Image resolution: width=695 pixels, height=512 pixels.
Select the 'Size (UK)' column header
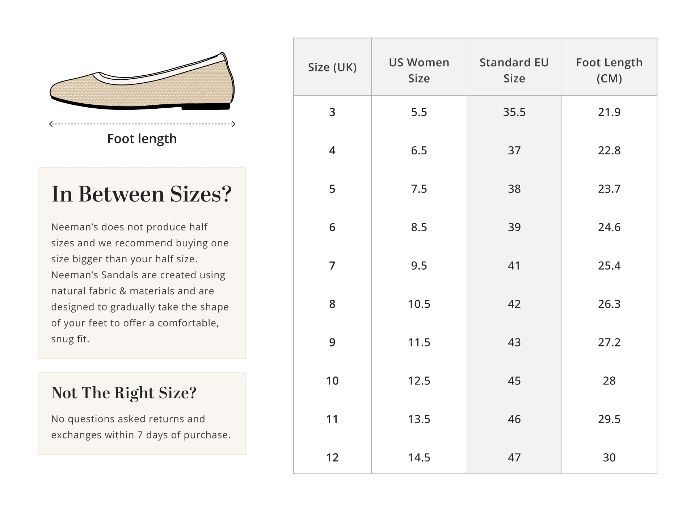coord(332,67)
